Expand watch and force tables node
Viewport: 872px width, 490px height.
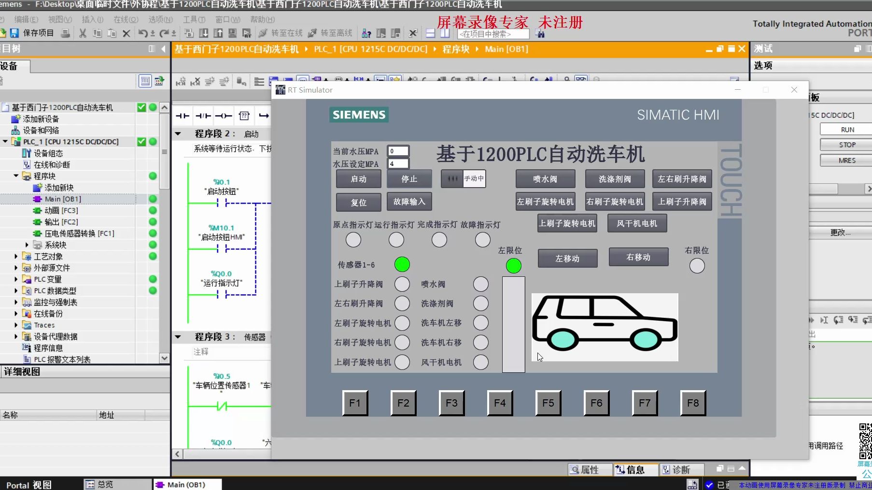point(16,302)
